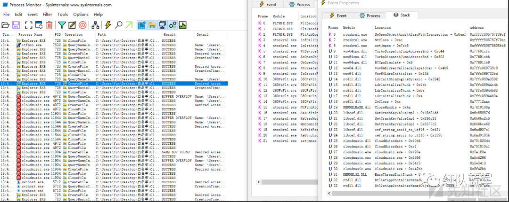
Task: Select the highlighted Explorer.EXE CreateFile row
Action: [114, 84]
